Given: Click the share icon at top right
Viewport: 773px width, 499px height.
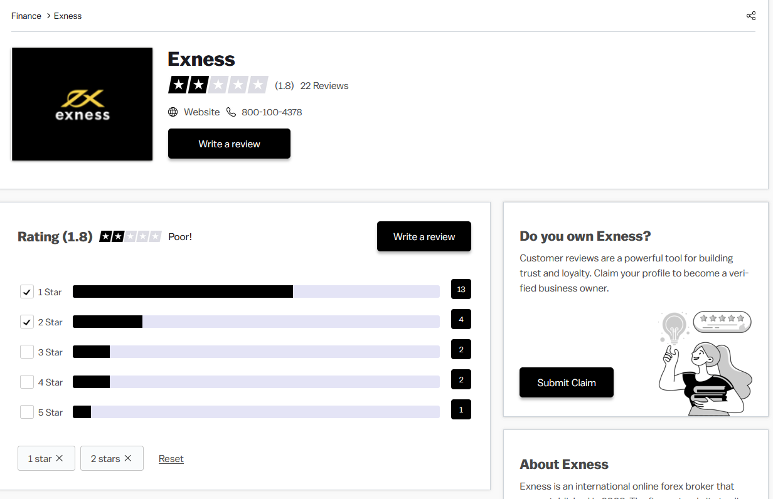Looking at the screenshot, I should click(750, 16).
